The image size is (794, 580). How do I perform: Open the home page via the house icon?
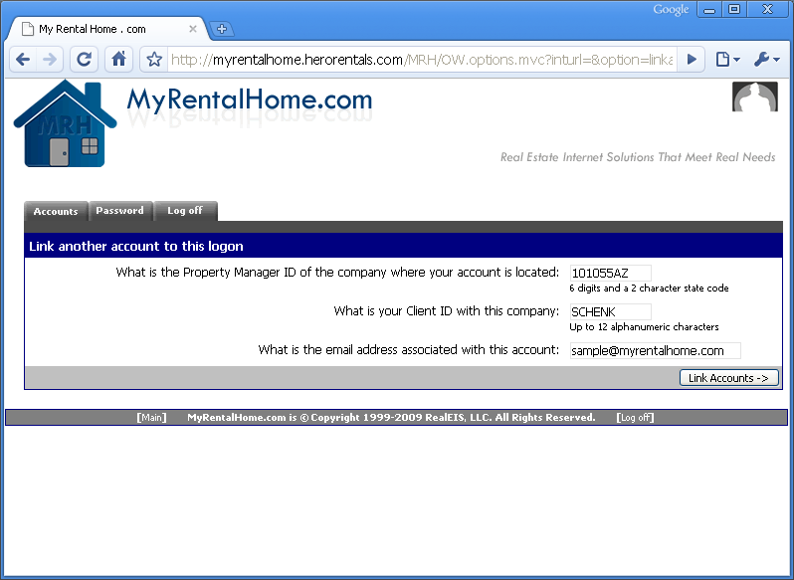[x=119, y=60]
